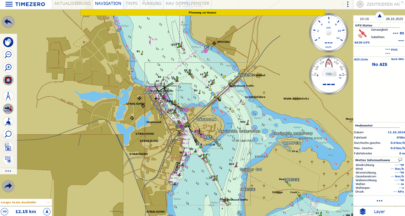The image size is (405, 216).
Task: Toggle north-up orientation button
Action: (47, 212)
